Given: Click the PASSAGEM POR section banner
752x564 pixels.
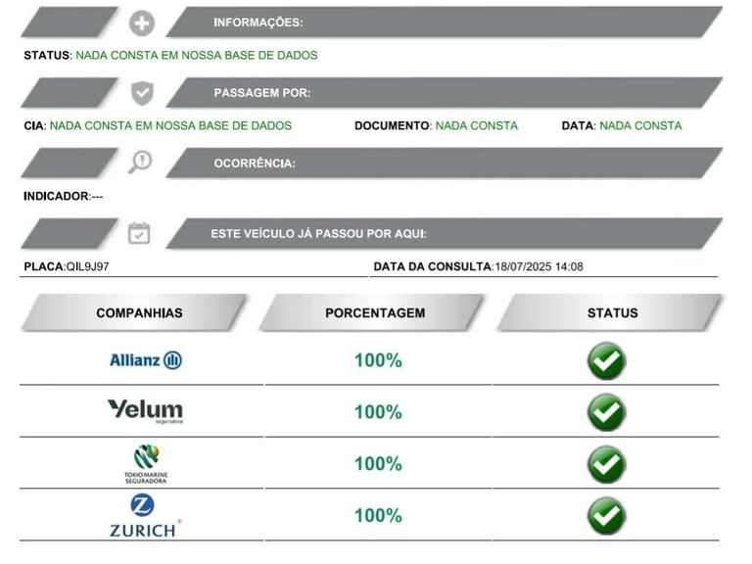Looking at the screenshot, I should pos(445,93).
